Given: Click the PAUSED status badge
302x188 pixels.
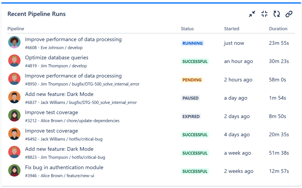Looking at the screenshot, I should 190,98.
